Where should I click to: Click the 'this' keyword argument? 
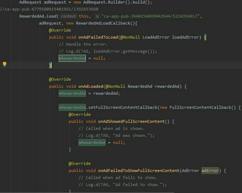click(x=83, y=16)
